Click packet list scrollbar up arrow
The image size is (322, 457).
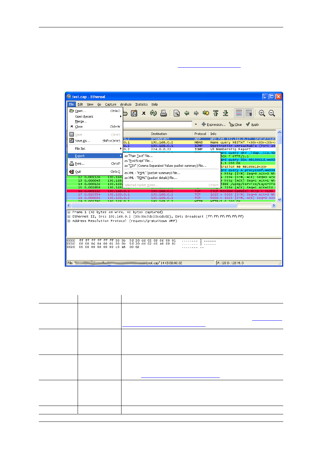click(279, 132)
